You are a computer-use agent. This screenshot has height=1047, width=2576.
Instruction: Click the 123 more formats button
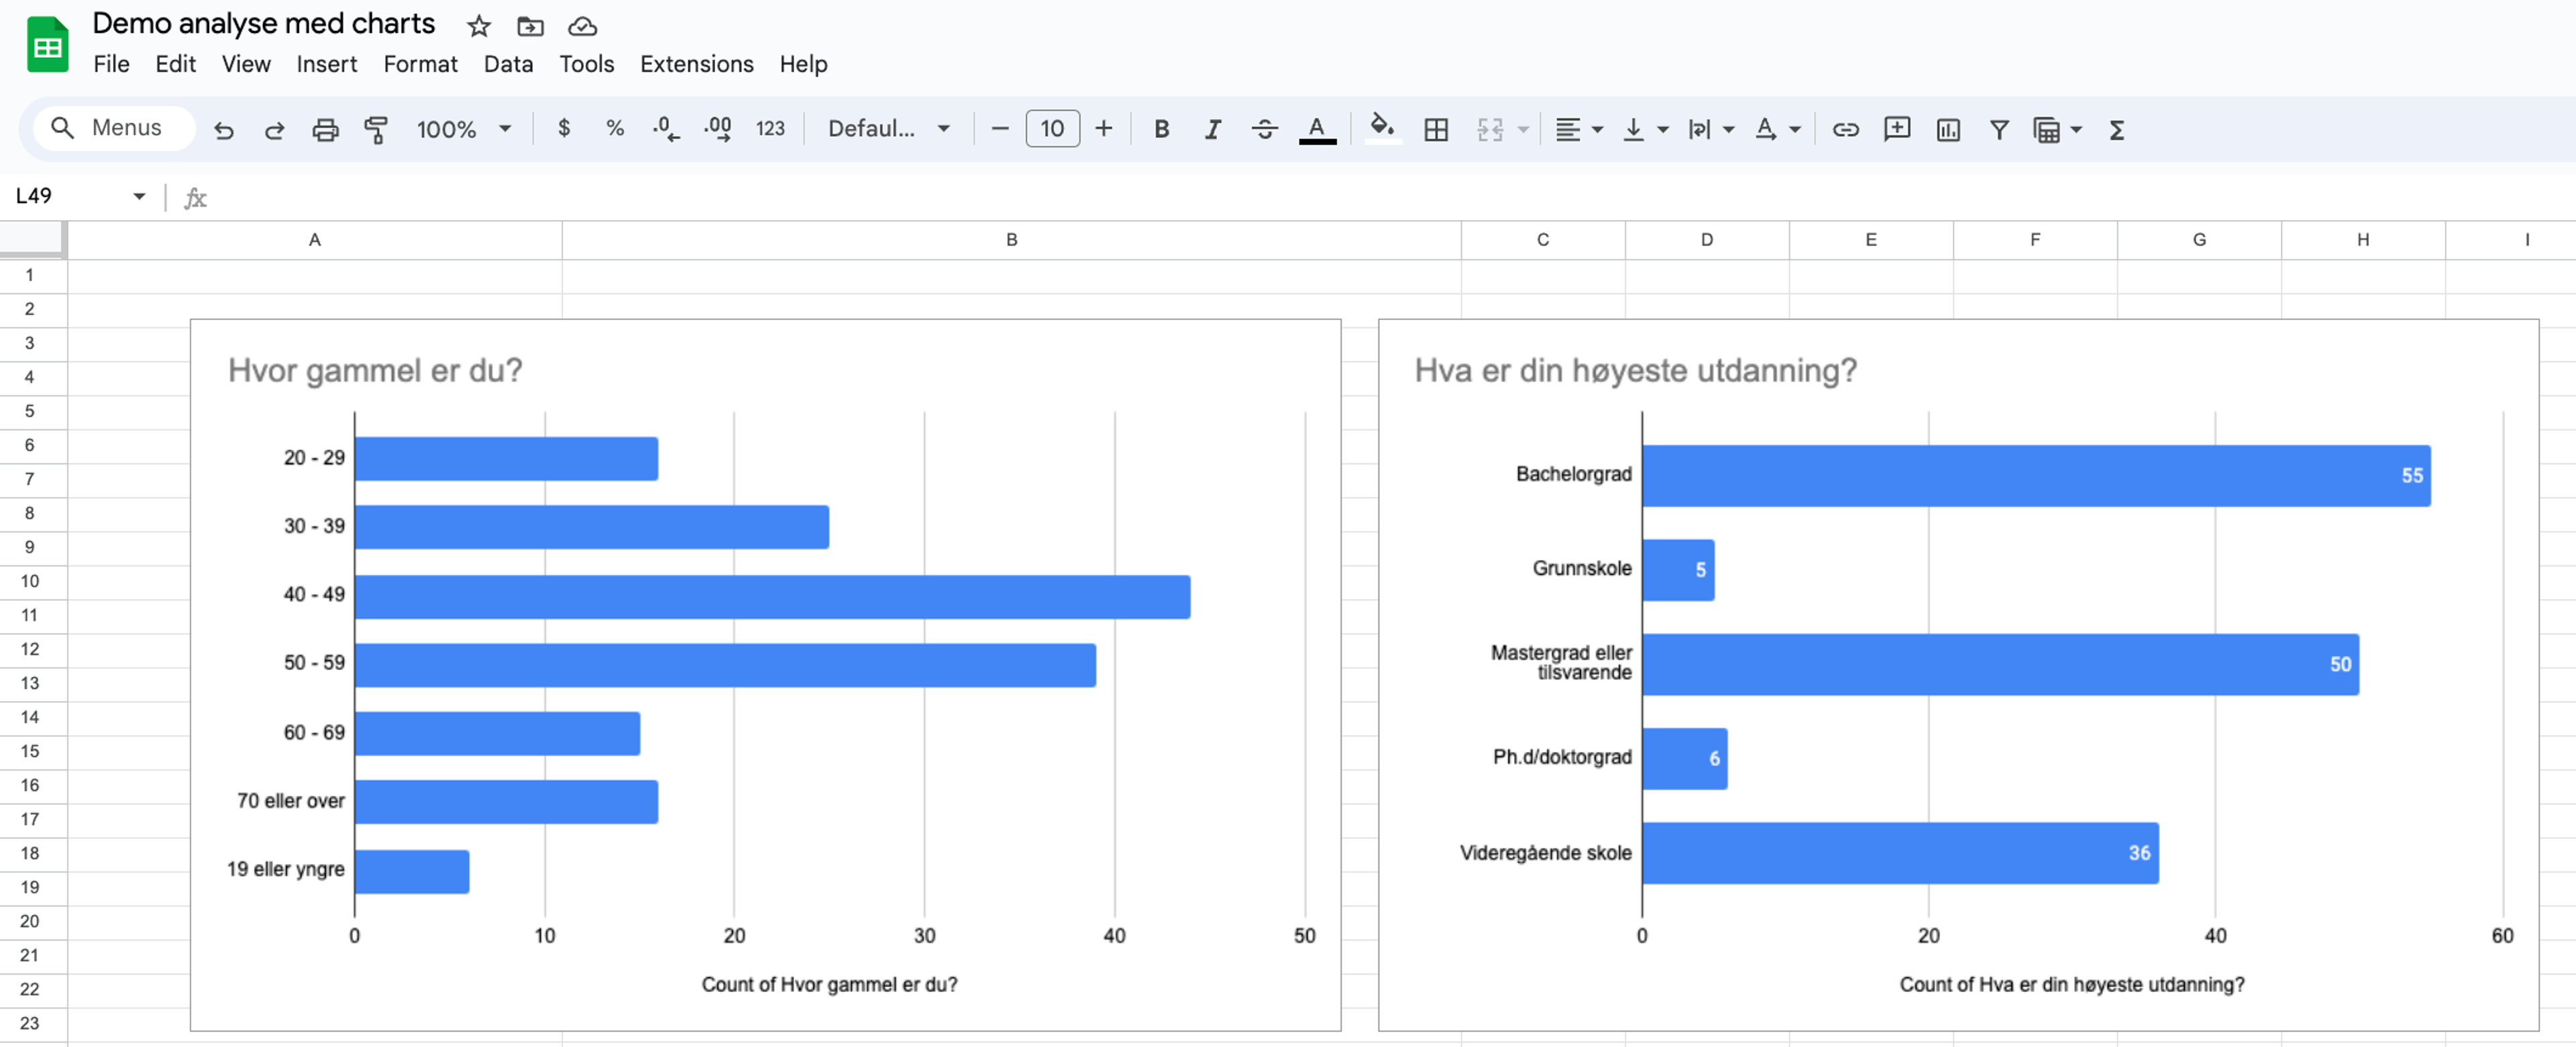(769, 128)
